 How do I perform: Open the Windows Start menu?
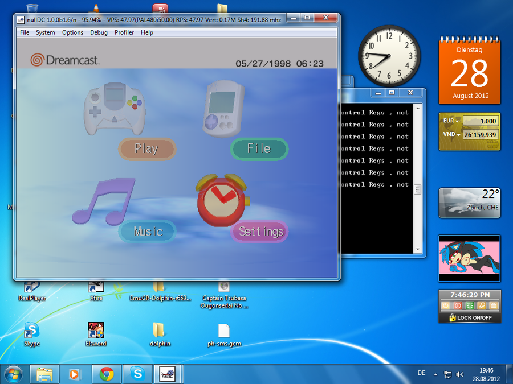tap(14, 374)
